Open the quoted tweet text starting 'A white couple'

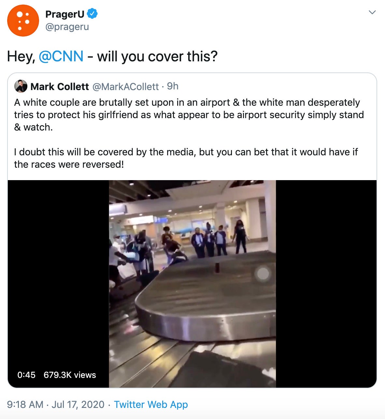[x=189, y=115]
